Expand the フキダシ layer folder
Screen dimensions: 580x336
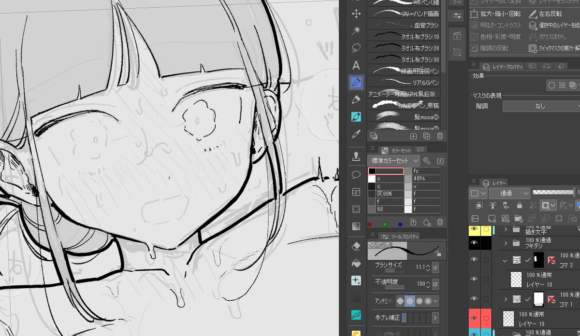[506, 243]
